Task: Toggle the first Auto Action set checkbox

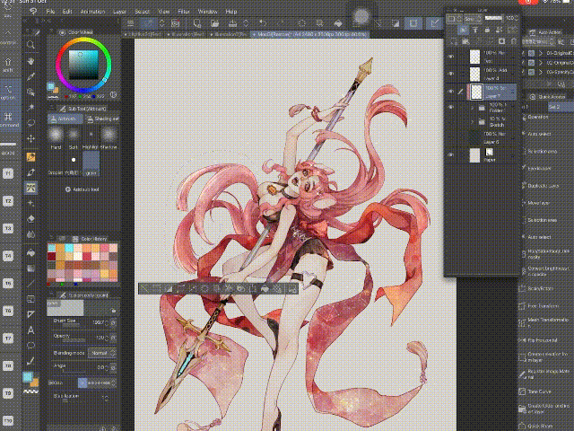Action: 532,53
